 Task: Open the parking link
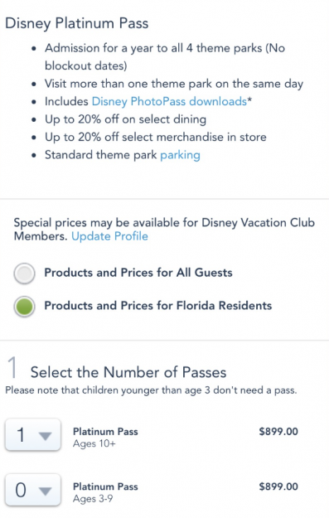click(180, 155)
